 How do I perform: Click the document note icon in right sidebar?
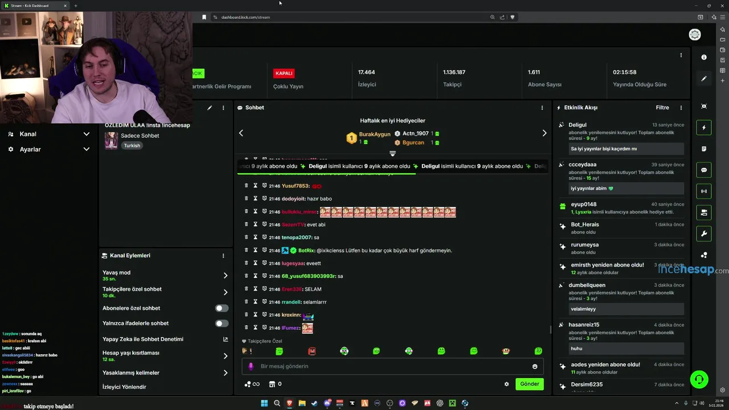(x=704, y=149)
